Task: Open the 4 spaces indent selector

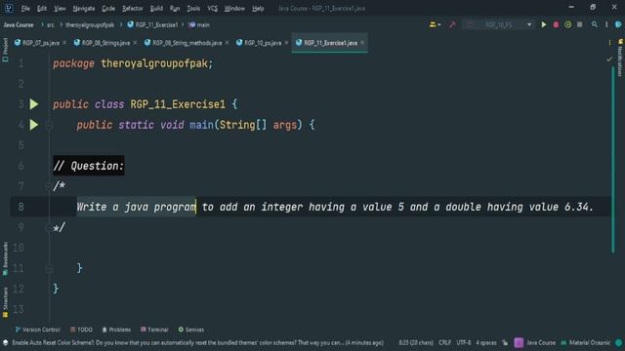Action: (486, 342)
